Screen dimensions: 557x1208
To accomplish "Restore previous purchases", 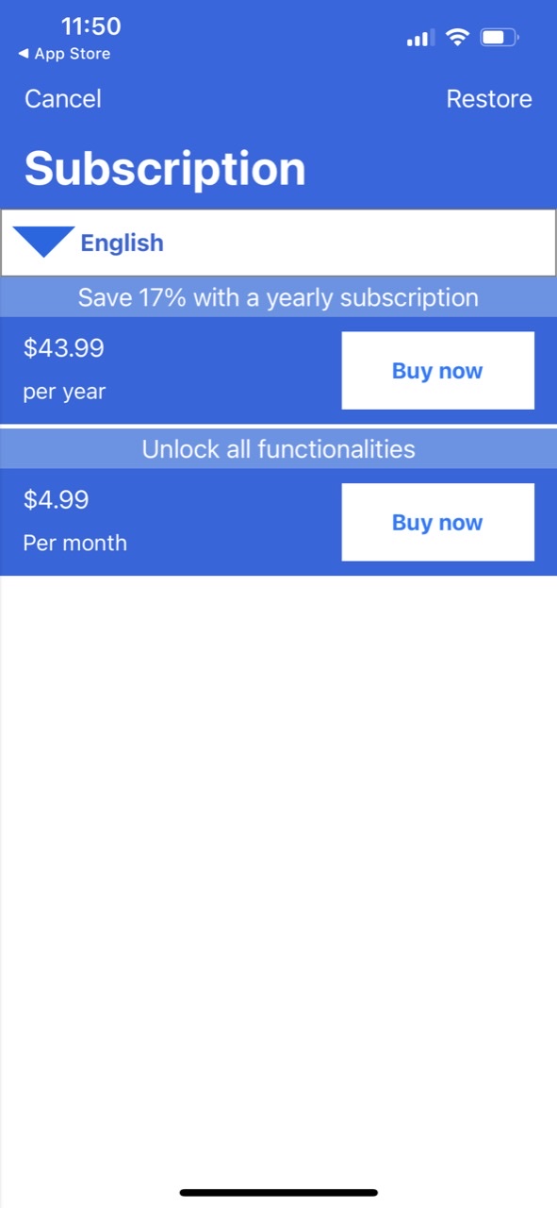I will pos(489,99).
